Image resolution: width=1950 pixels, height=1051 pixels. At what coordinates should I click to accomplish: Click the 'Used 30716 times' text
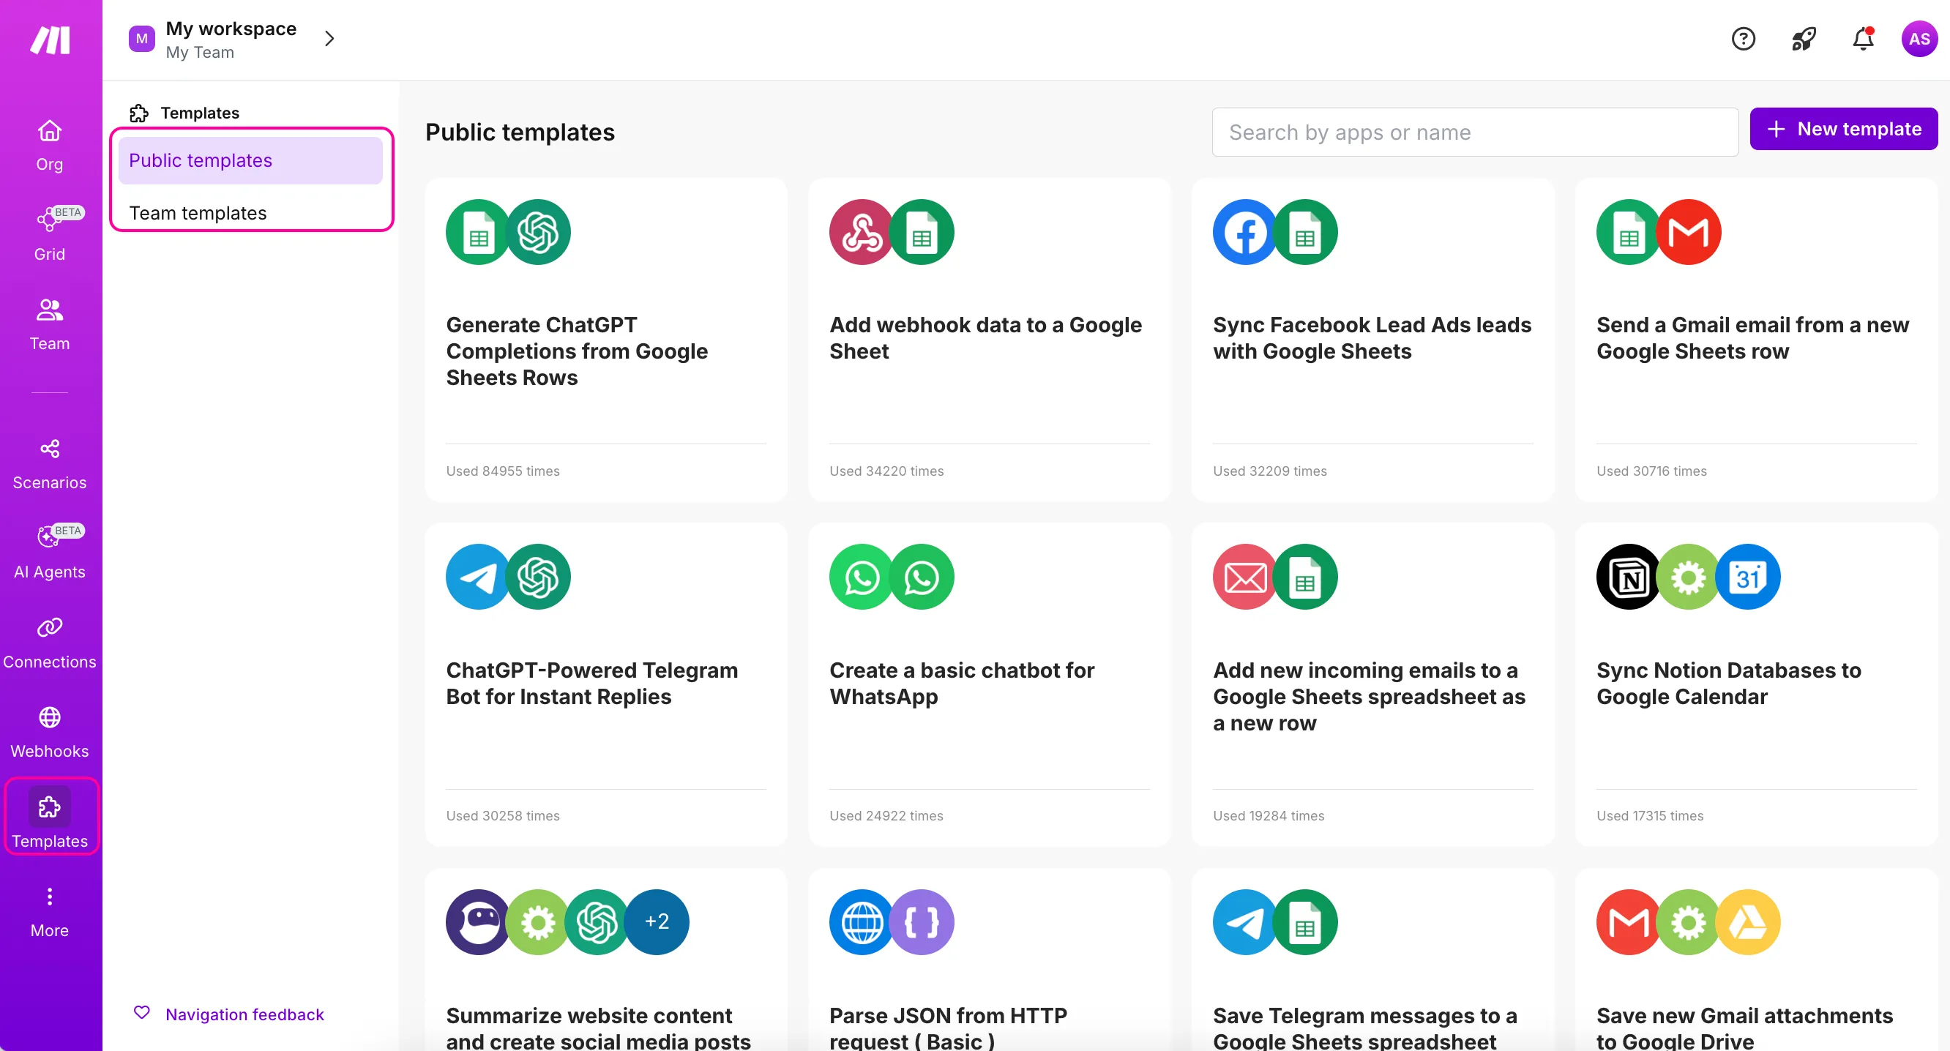click(x=1651, y=471)
